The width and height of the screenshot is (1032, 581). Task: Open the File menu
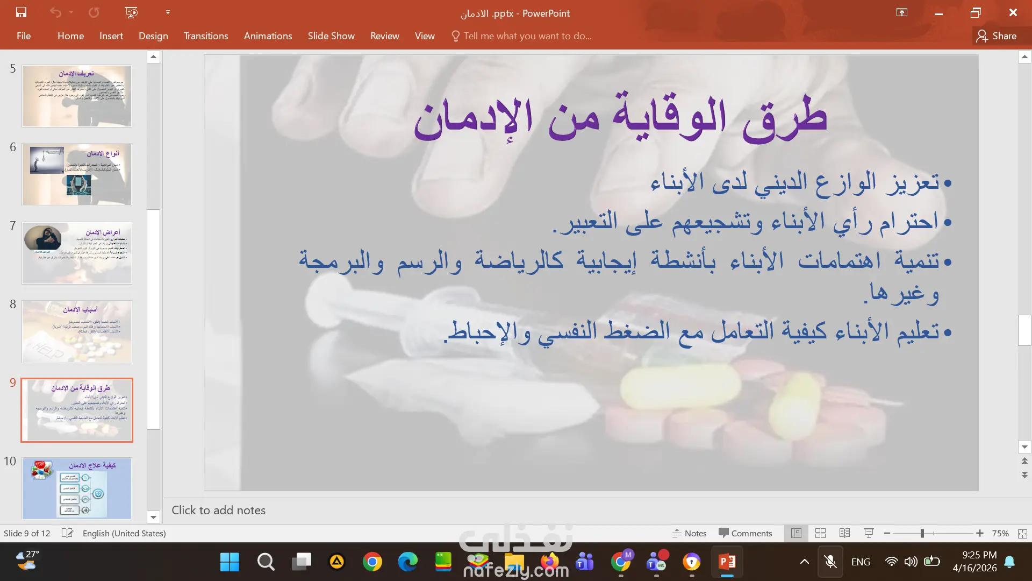24,36
